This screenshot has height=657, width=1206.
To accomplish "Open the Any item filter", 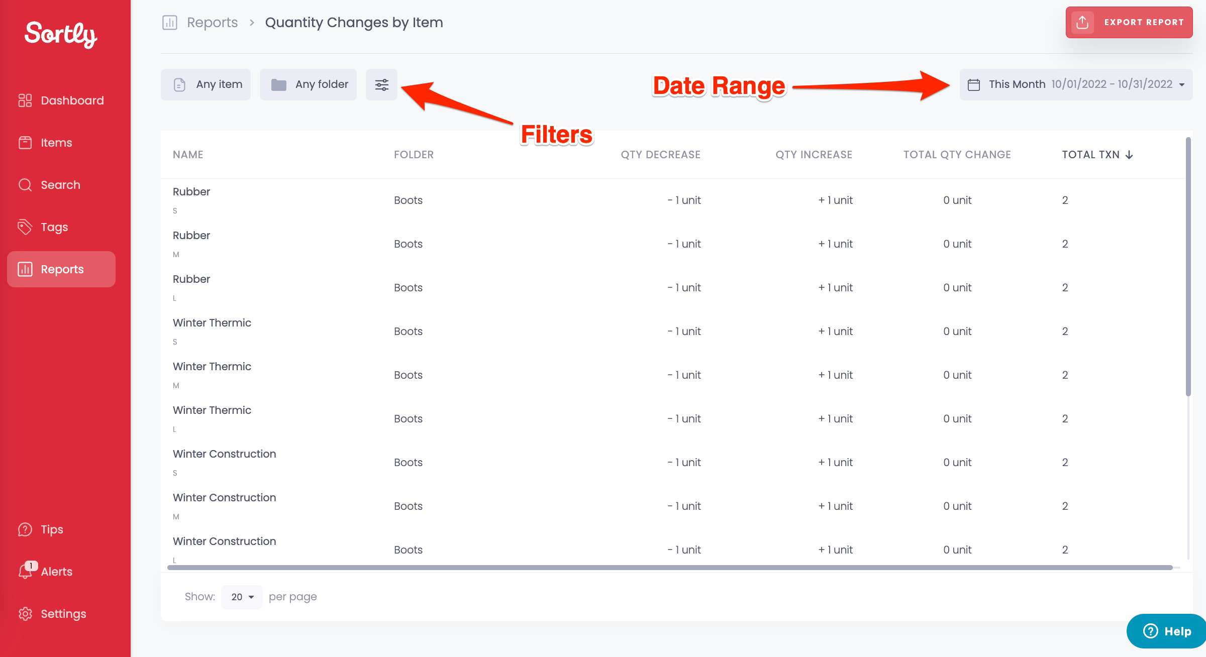I will 206,84.
